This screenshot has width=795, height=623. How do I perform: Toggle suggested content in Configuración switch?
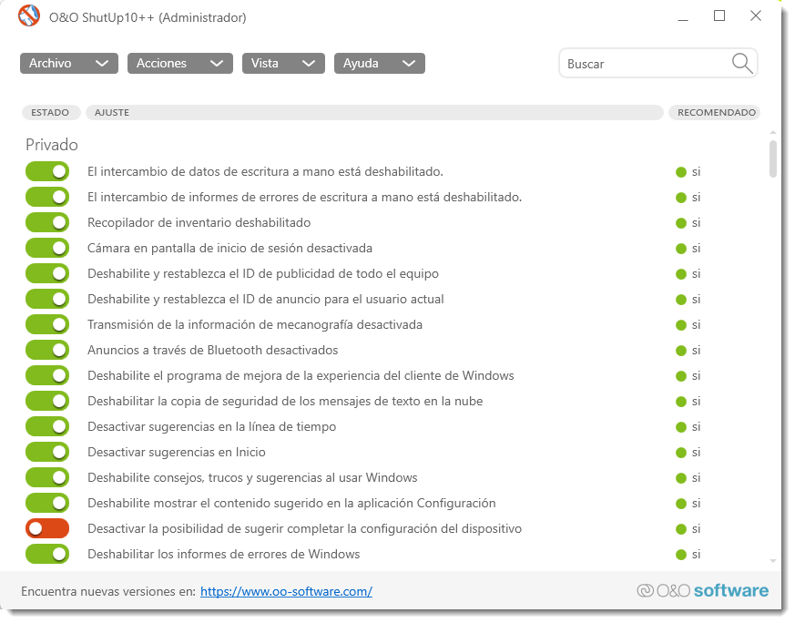[x=47, y=503]
